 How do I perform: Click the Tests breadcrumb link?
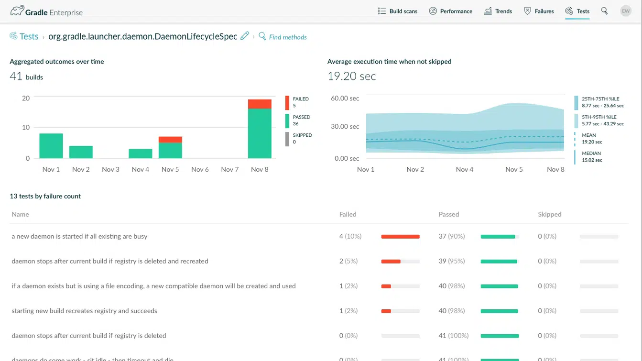[x=29, y=37]
